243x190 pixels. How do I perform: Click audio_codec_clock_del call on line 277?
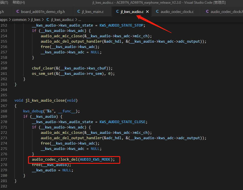pos(55,160)
